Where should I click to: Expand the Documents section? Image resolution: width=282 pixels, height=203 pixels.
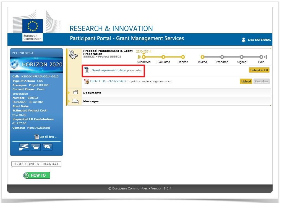point(69,92)
